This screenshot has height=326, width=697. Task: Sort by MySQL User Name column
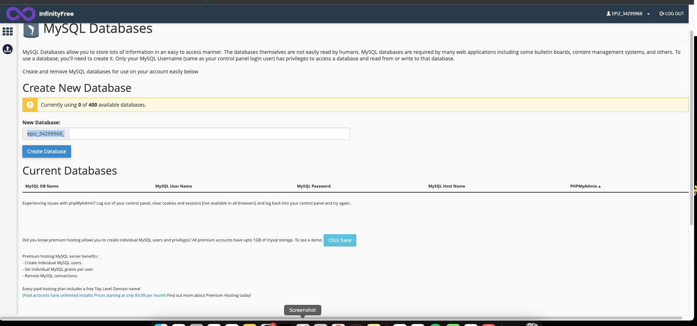tap(174, 186)
